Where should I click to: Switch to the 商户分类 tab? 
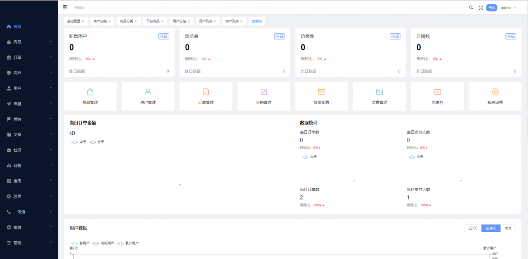[102, 21]
